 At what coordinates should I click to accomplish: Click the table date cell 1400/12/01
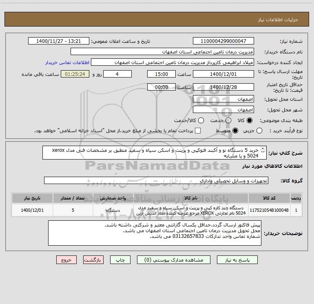(x=32, y=210)
